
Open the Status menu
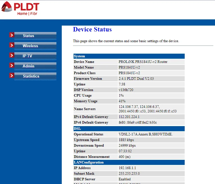(35, 36)
